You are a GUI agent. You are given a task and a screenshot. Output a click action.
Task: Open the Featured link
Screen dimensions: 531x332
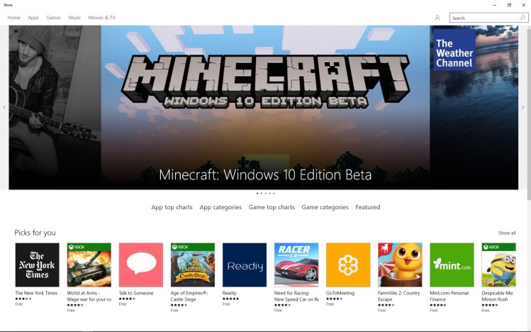368,207
